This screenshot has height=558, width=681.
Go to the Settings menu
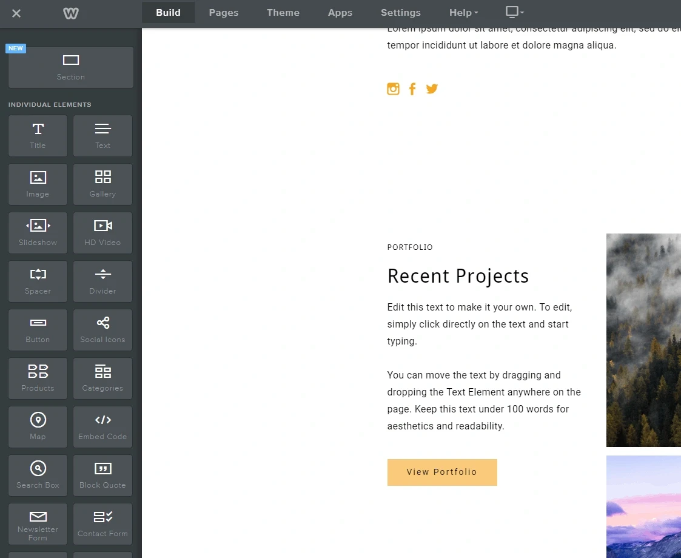pos(400,12)
